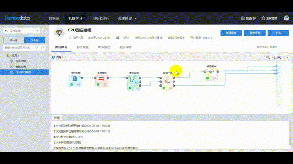Switch to the 服务配置 tab
Image resolution: width=293 pixels, height=164 pixels.
[x=82, y=47]
